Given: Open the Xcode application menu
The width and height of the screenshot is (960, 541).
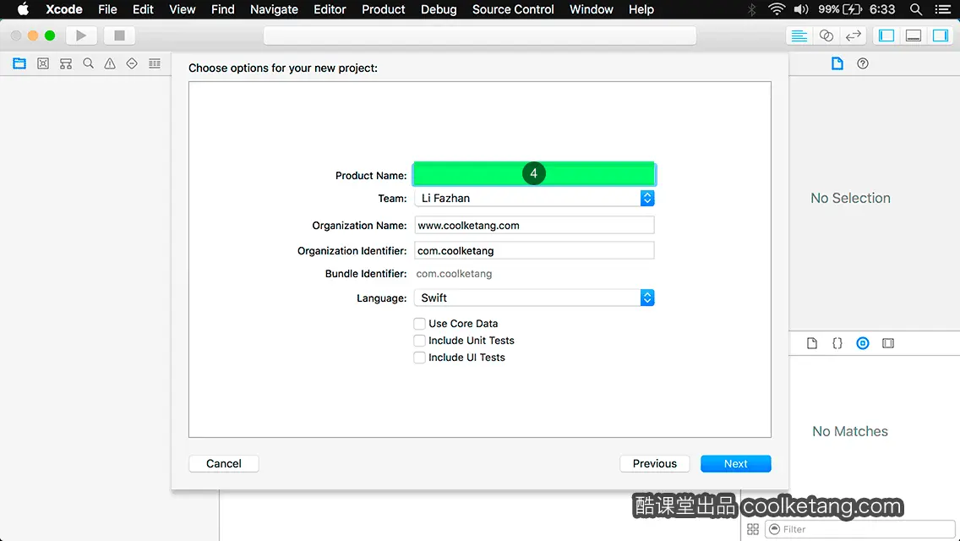Looking at the screenshot, I should coord(63,9).
